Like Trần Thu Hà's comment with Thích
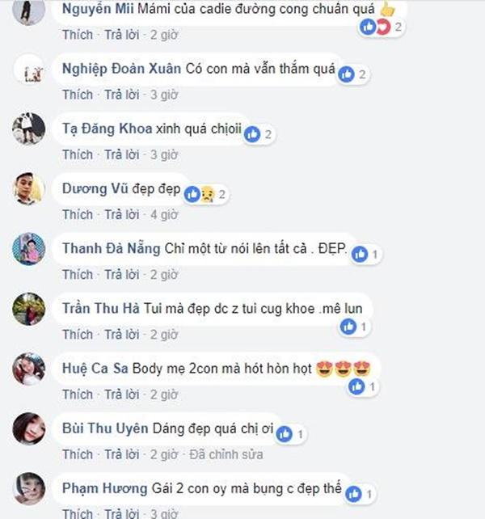This screenshot has width=485, height=519. (78, 334)
